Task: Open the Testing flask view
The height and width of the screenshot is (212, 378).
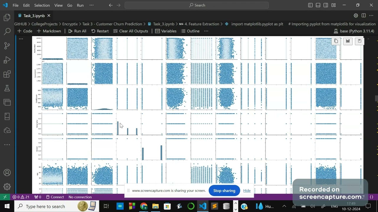Action: (x=7, y=88)
